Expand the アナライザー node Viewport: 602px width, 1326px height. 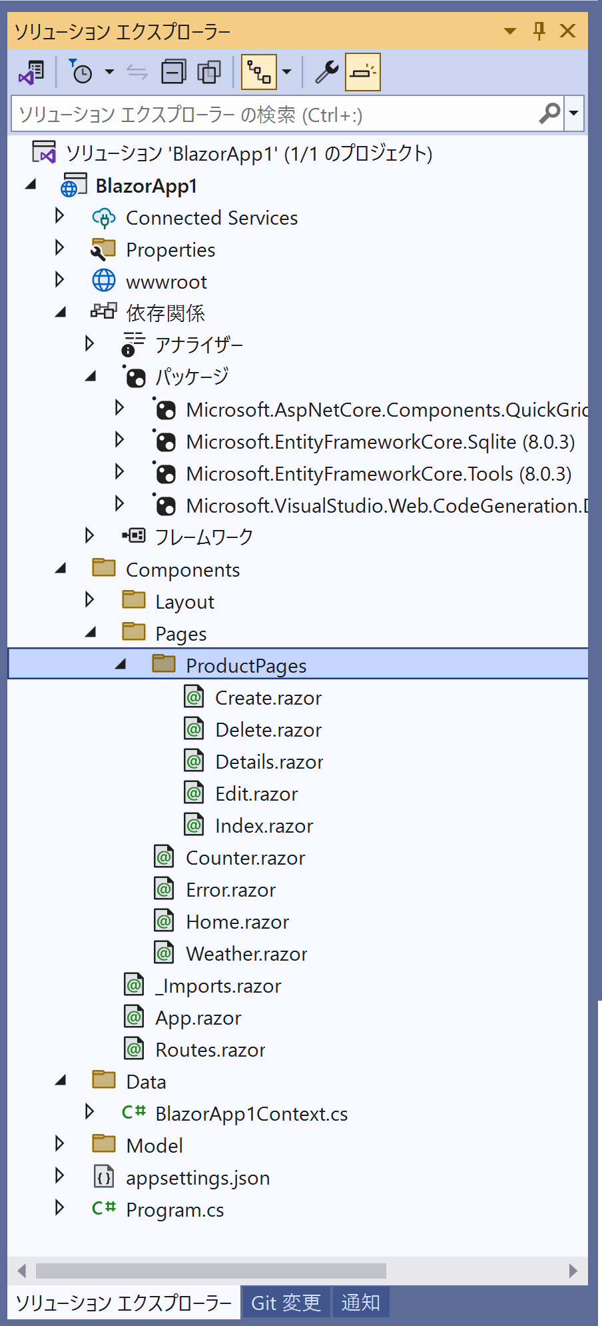click(90, 344)
